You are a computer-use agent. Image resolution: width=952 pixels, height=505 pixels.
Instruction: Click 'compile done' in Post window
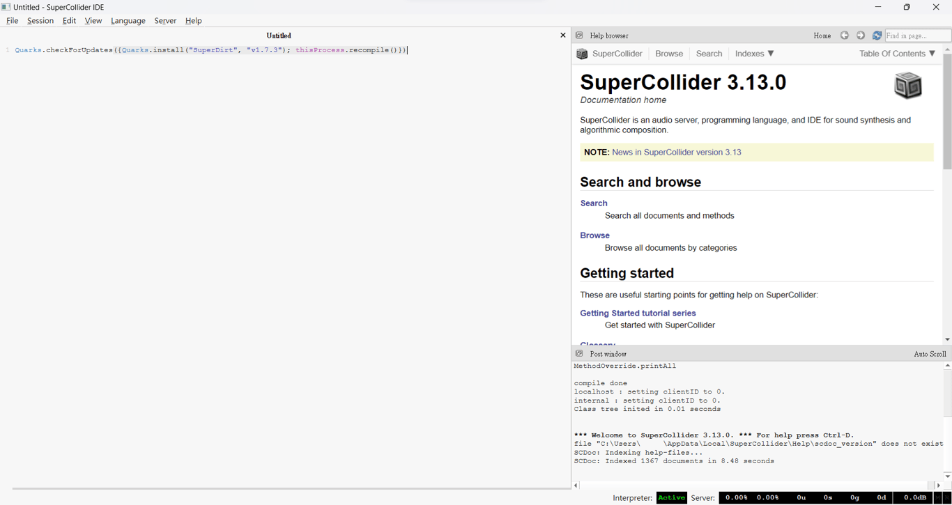pos(601,383)
